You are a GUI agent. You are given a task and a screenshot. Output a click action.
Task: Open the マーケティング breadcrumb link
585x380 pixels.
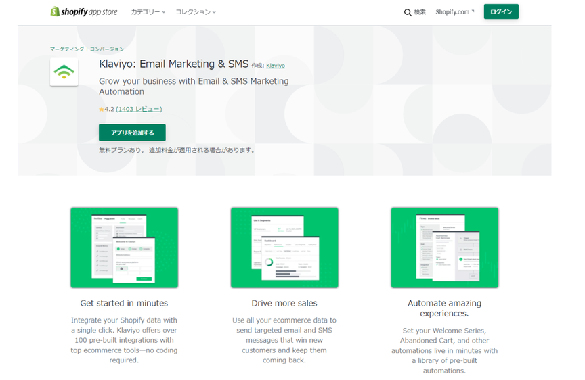67,49
